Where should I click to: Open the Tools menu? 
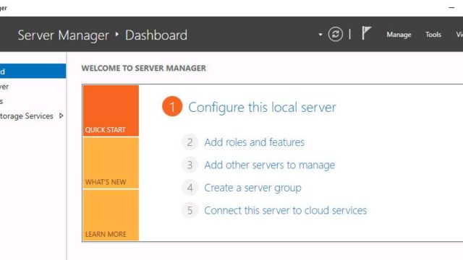pos(433,35)
